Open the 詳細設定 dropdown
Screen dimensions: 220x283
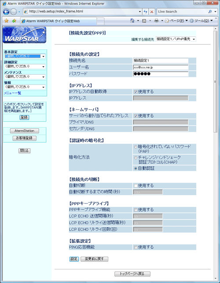coord(25,66)
